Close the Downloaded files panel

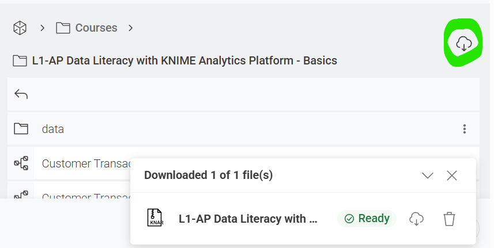pos(452,175)
